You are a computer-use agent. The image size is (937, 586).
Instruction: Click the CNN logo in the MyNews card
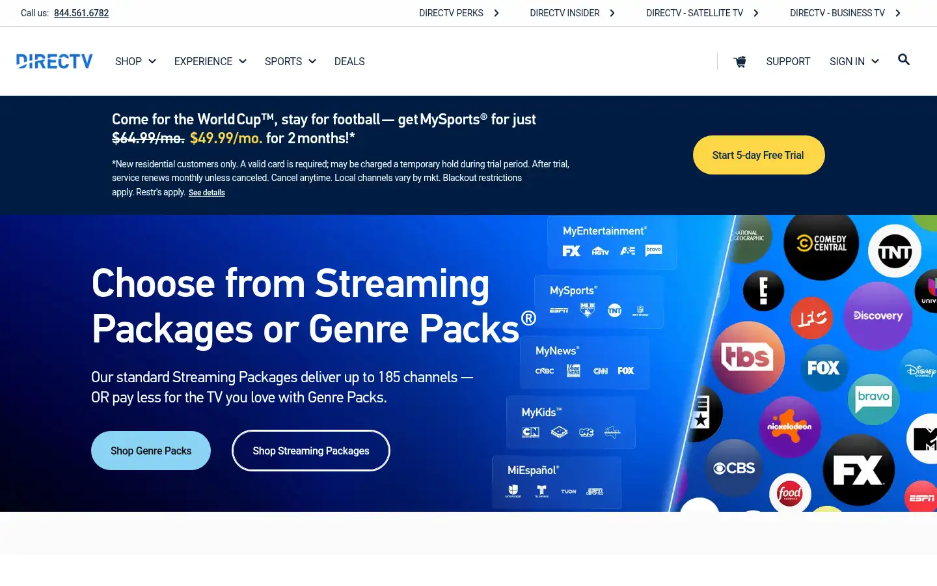pyautogui.click(x=601, y=371)
